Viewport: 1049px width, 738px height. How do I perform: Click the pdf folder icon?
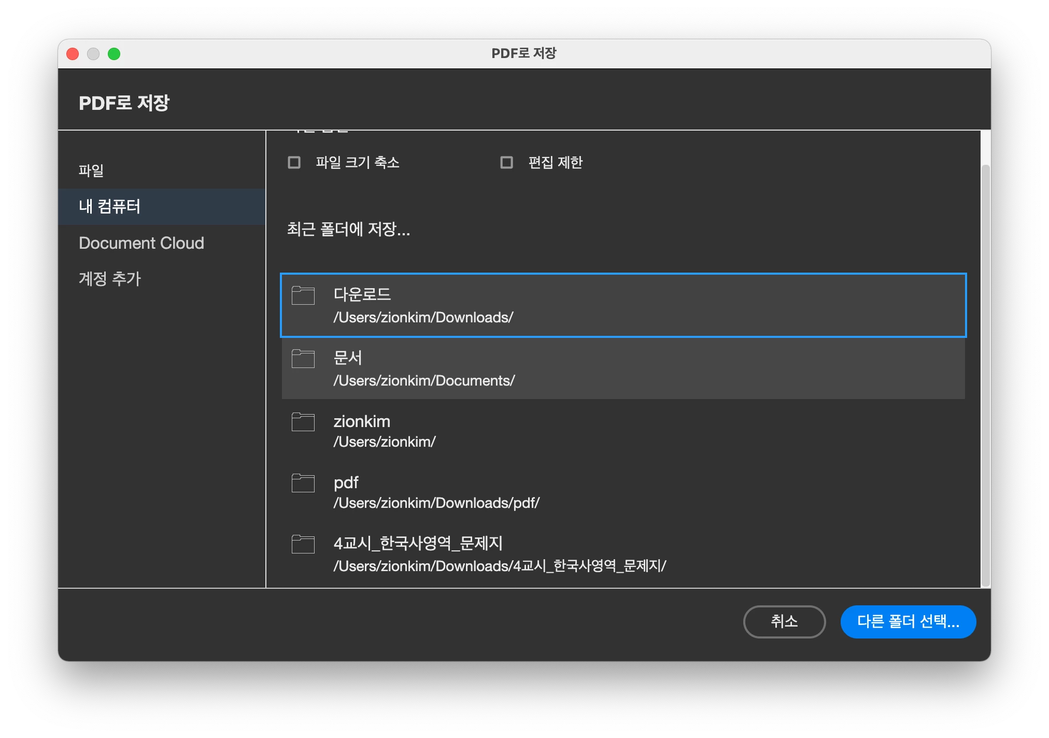pos(303,483)
